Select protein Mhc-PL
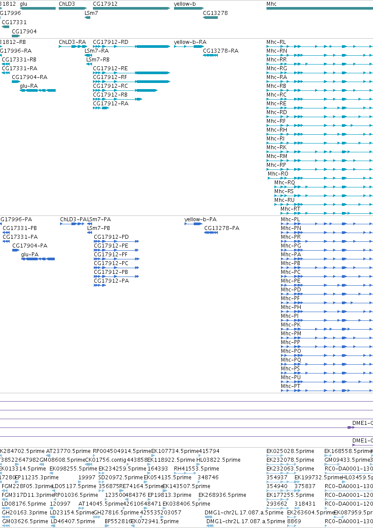Image resolution: width=373 pixels, height=528 pixels. click(x=291, y=219)
